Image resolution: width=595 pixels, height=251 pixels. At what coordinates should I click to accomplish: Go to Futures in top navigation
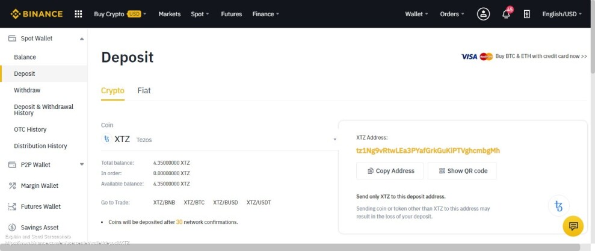232,14
